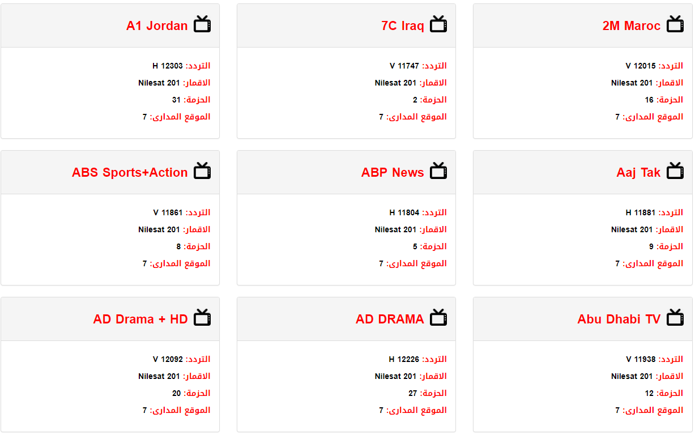
Task: Click the TV icon beside ABS Sports+Action
Action: (x=202, y=171)
